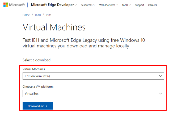The width and height of the screenshot is (169, 113).
Task: Click the 'Select a download' text
Action: point(37,60)
